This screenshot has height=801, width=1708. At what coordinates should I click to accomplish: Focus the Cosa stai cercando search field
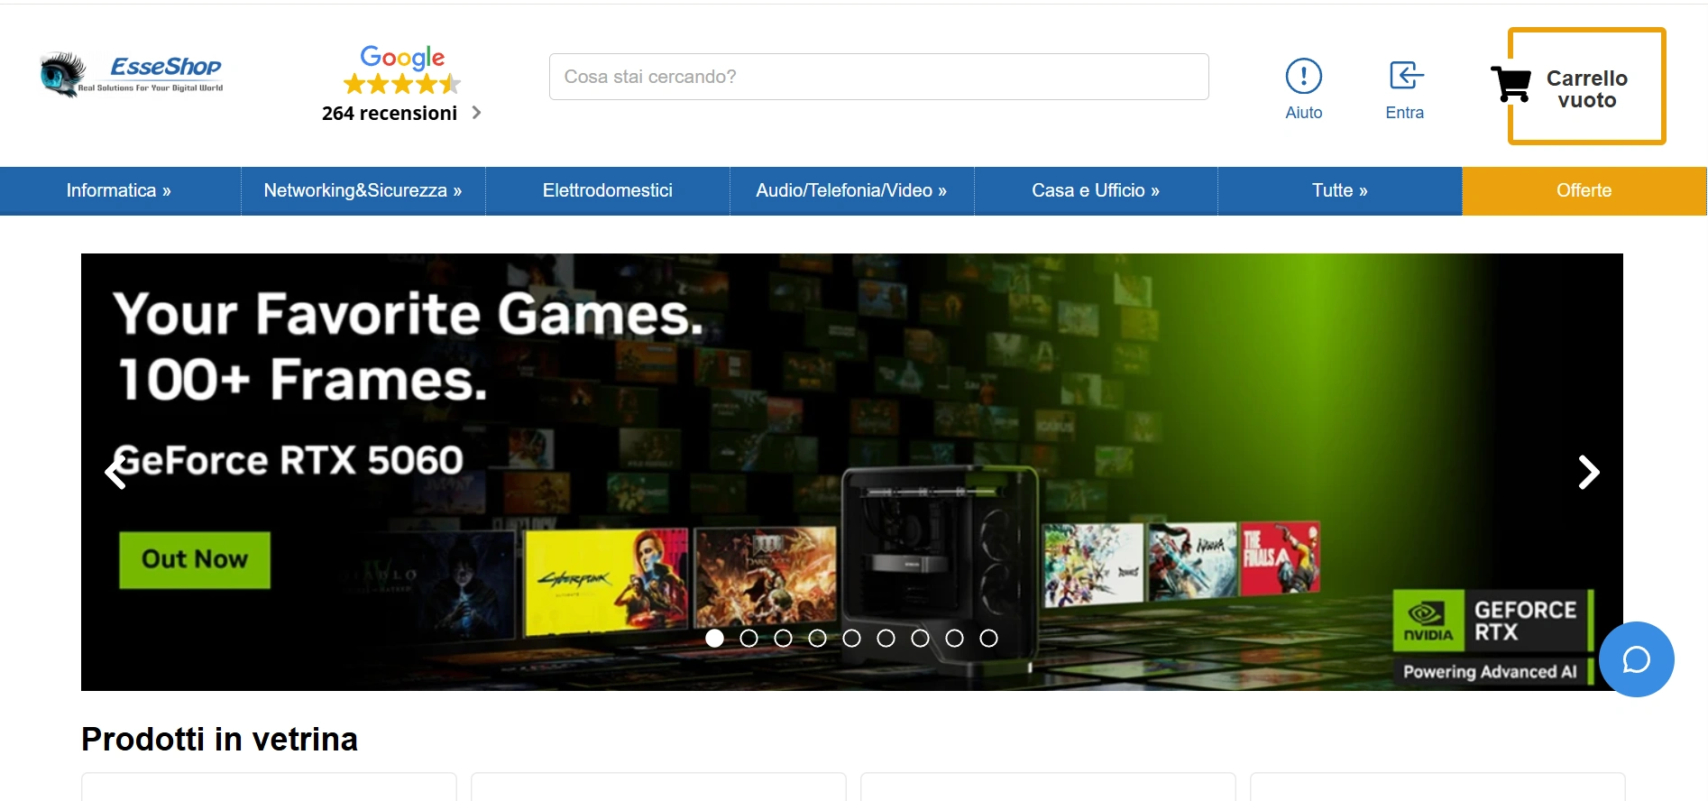click(878, 77)
